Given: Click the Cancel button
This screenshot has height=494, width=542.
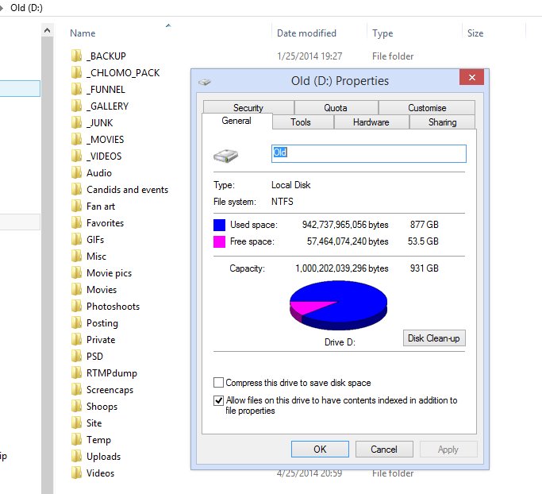Looking at the screenshot, I should point(384,449).
